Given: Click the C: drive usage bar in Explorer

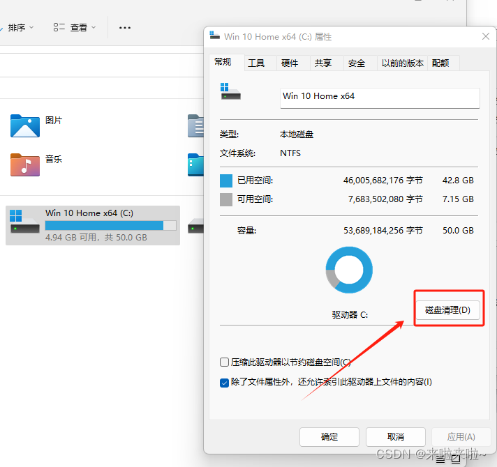Looking at the screenshot, I should pyautogui.click(x=110, y=225).
